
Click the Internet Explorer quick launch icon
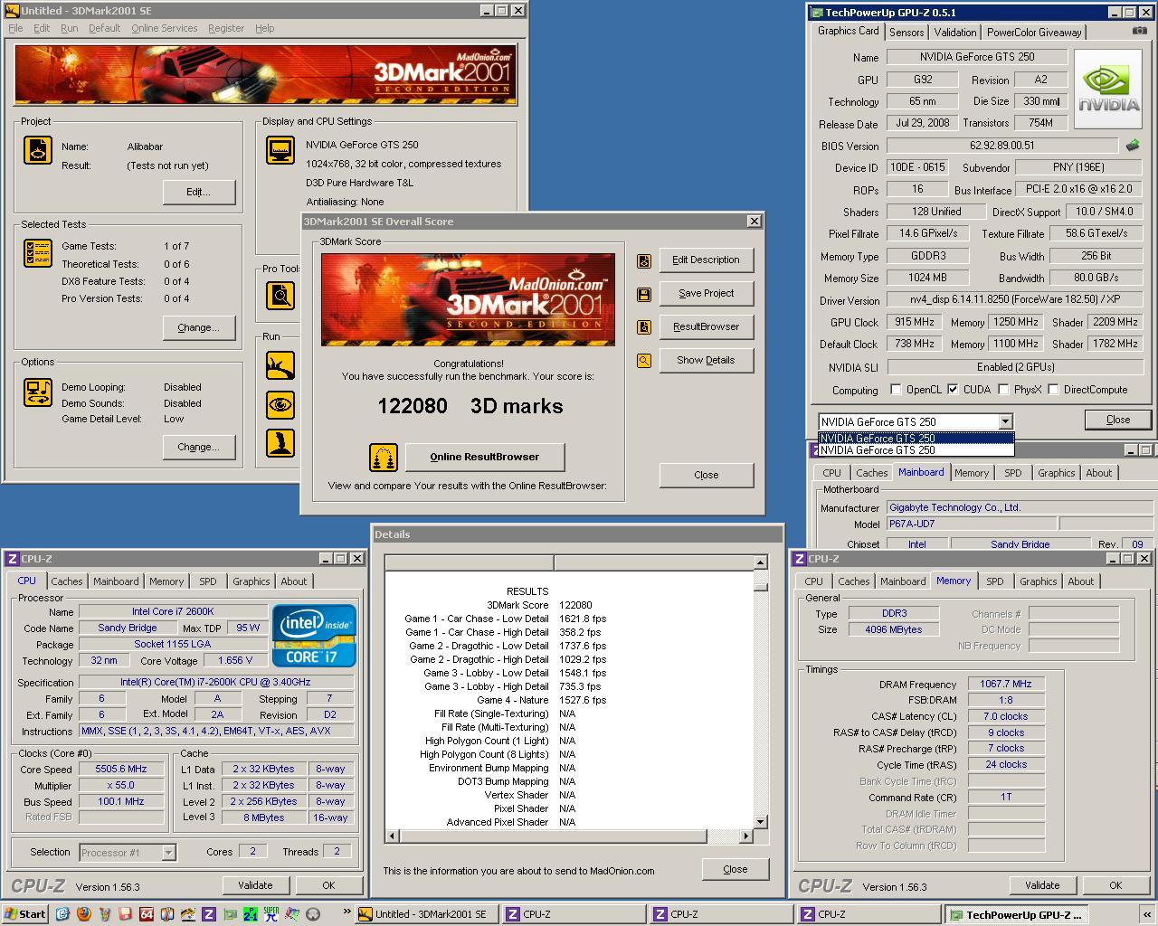[62, 914]
